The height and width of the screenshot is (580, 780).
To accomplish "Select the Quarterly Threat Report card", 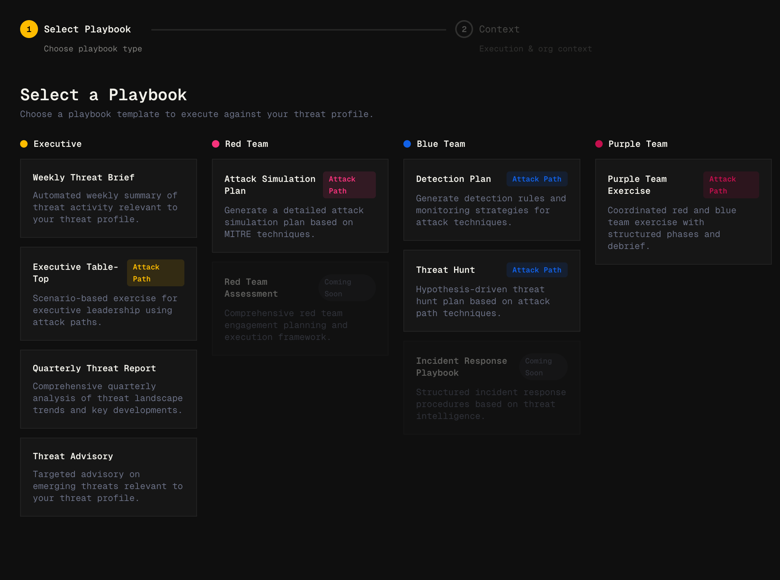I will [x=108, y=389].
